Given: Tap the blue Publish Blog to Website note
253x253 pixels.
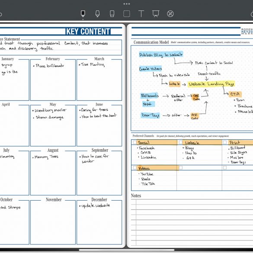Looking at the screenshot, I should click(x=161, y=54).
